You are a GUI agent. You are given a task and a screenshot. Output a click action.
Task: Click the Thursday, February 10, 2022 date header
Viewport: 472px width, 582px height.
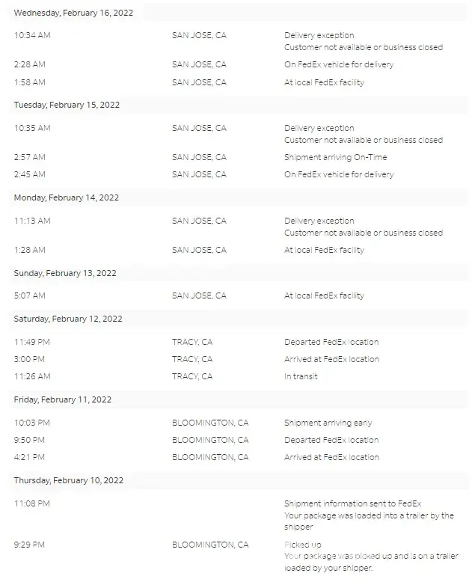pyautogui.click(x=68, y=481)
